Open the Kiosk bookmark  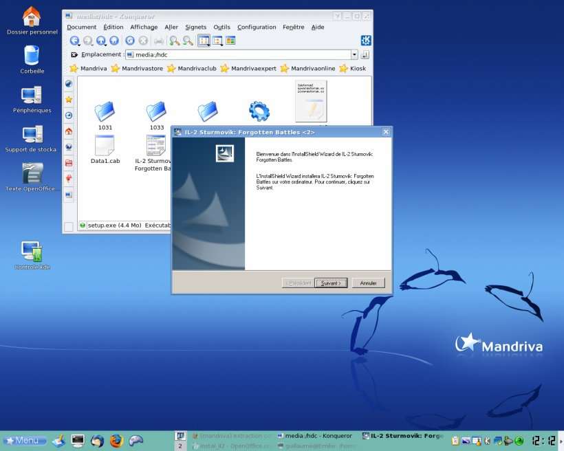pos(353,68)
